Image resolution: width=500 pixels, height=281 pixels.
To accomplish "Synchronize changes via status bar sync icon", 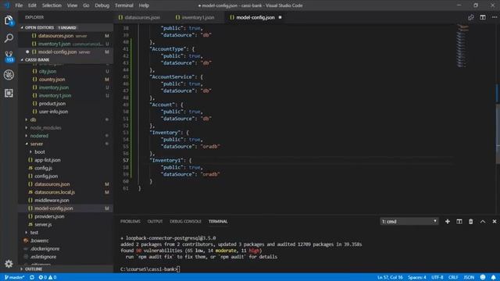I will (x=32, y=277).
